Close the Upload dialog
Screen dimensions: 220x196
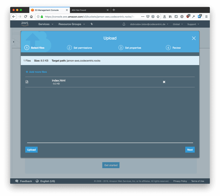click(194, 38)
